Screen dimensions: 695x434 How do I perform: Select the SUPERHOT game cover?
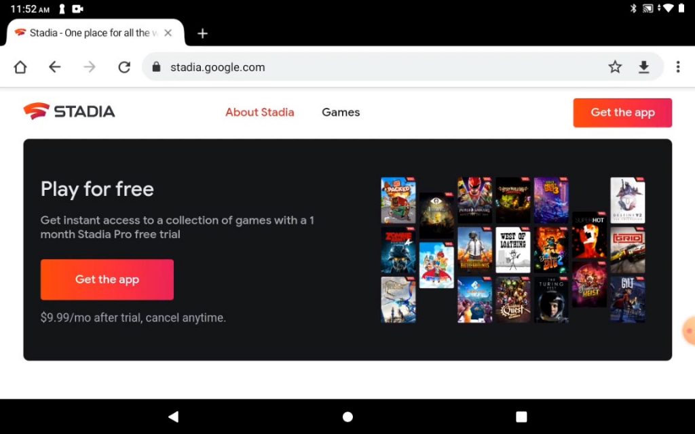(589, 235)
